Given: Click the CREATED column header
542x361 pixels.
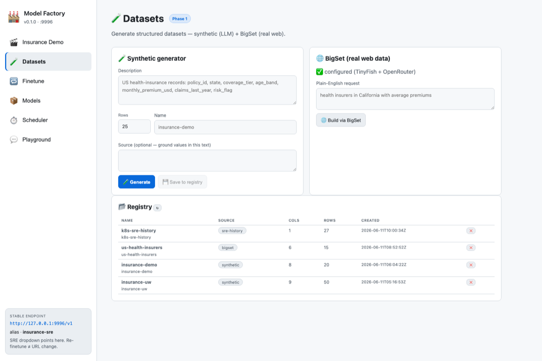Looking at the screenshot, I should pyautogui.click(x=370, y=220).
